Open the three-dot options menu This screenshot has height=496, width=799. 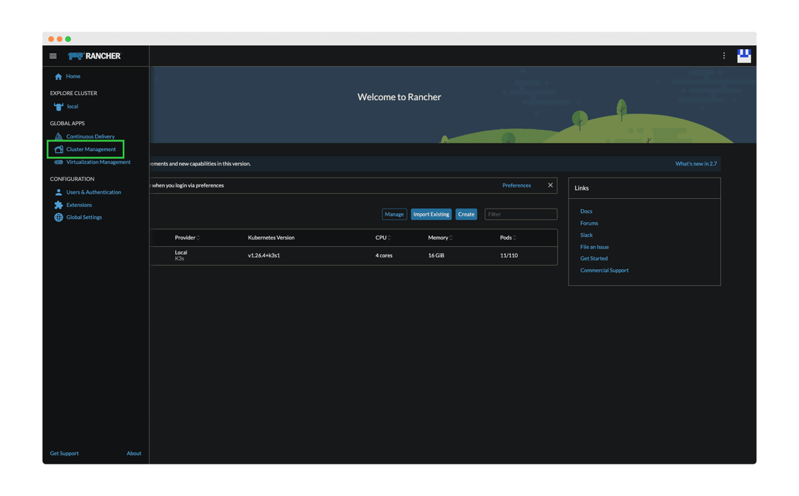(724, 56)
